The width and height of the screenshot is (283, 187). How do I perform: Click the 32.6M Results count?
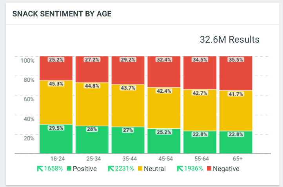[x=230, y=40]
